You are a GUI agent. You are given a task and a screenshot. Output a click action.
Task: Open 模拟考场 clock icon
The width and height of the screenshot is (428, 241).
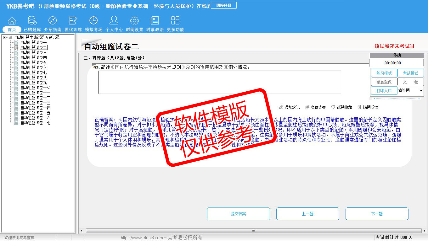click(x=93, y=21)
